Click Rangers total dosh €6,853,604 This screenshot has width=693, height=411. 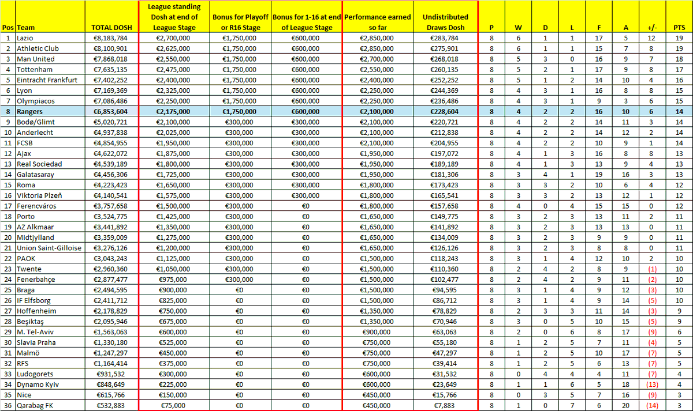point(111,111)
